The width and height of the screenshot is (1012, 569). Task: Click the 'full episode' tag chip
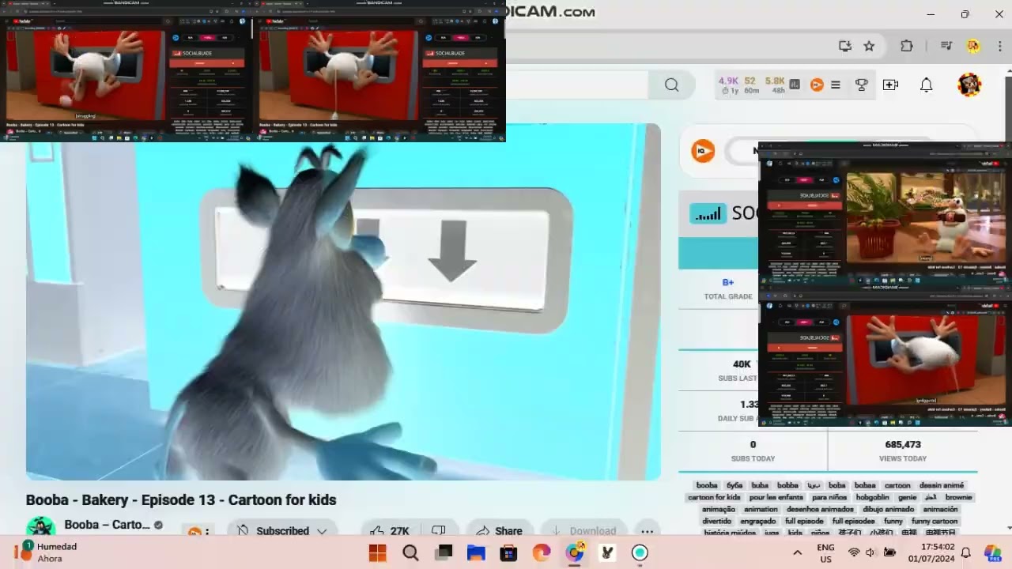pos(804,521)
